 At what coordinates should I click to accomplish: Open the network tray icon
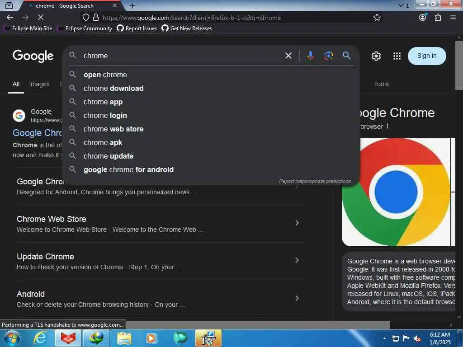395,338
